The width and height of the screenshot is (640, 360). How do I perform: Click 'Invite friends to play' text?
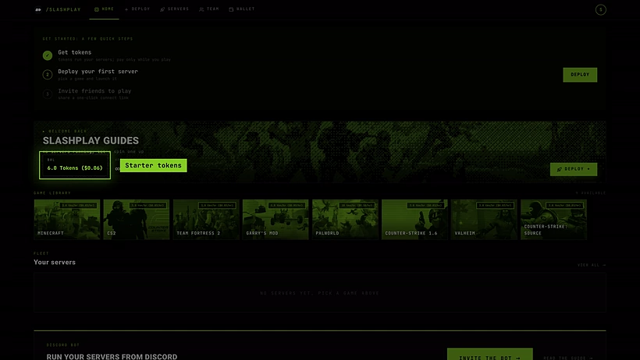tap(94, 91)
